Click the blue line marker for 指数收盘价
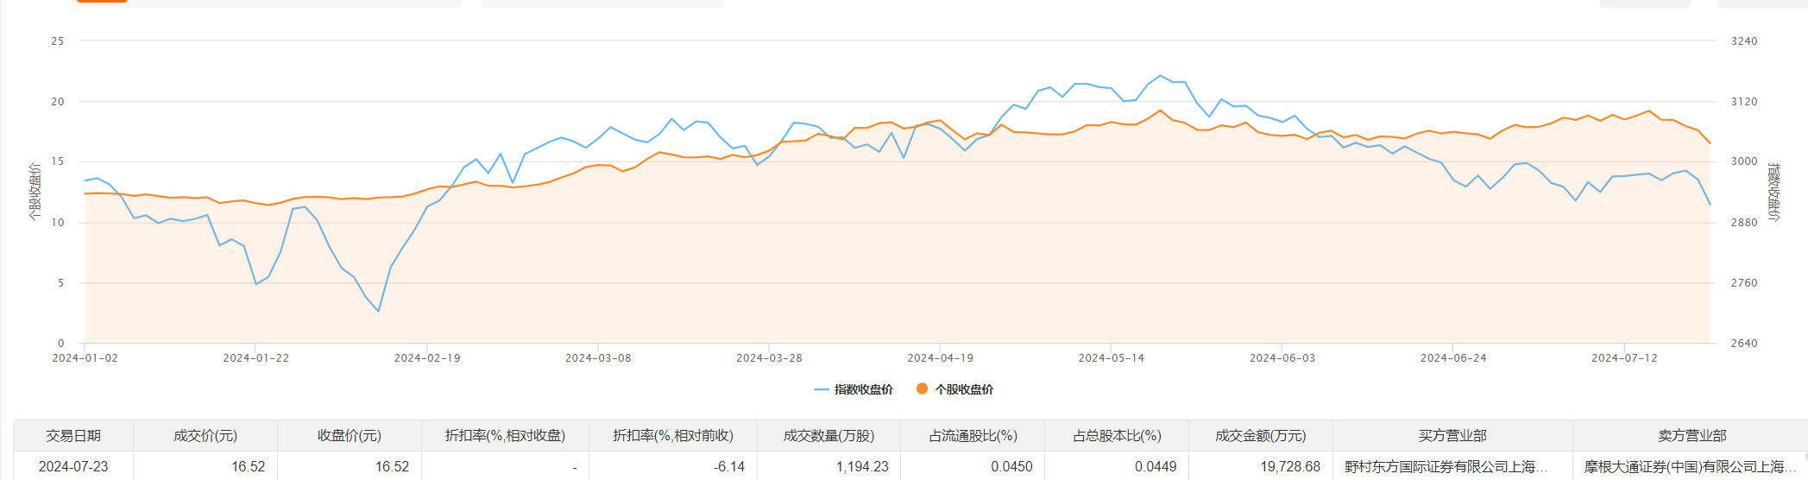 pos(822,389)
